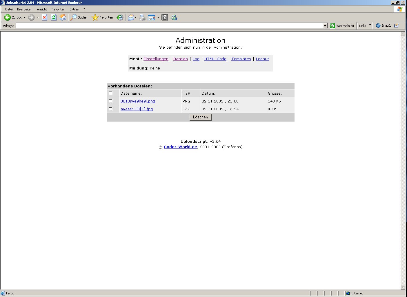Expand the Links toolbar chevron
This screenshot has width=407, height=297.
369,25
